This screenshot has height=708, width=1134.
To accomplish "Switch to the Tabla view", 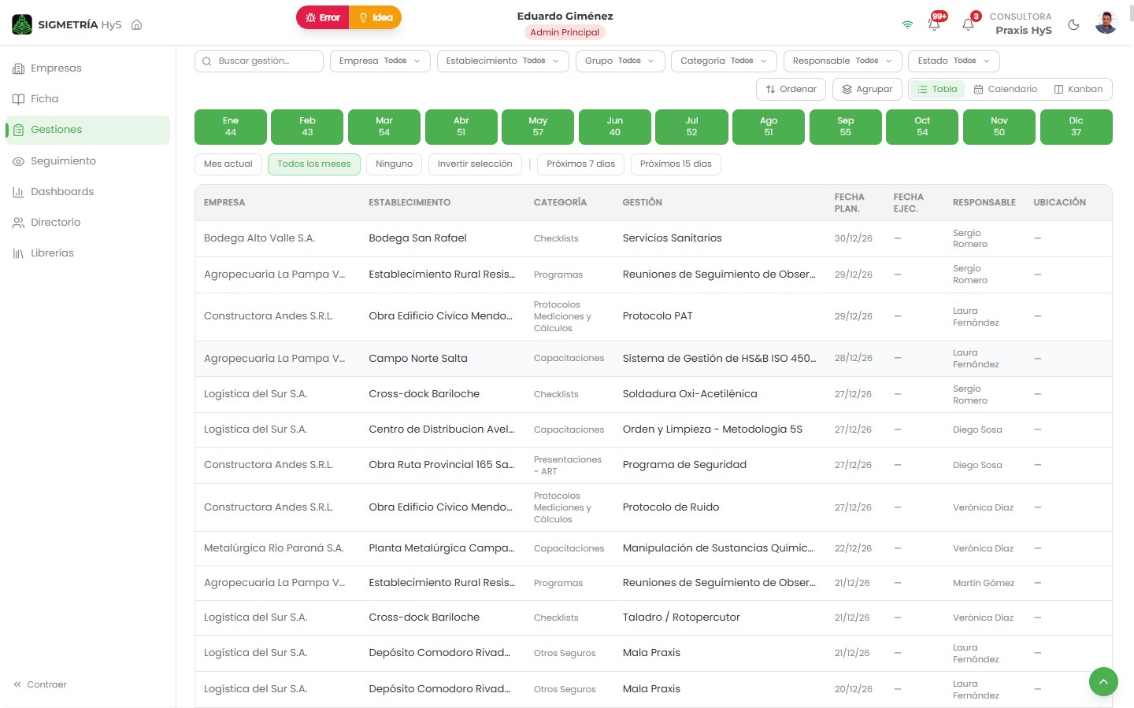I will tap(937, 90).
